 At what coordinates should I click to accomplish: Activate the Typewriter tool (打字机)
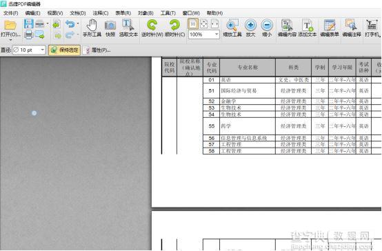coord(372,28)
